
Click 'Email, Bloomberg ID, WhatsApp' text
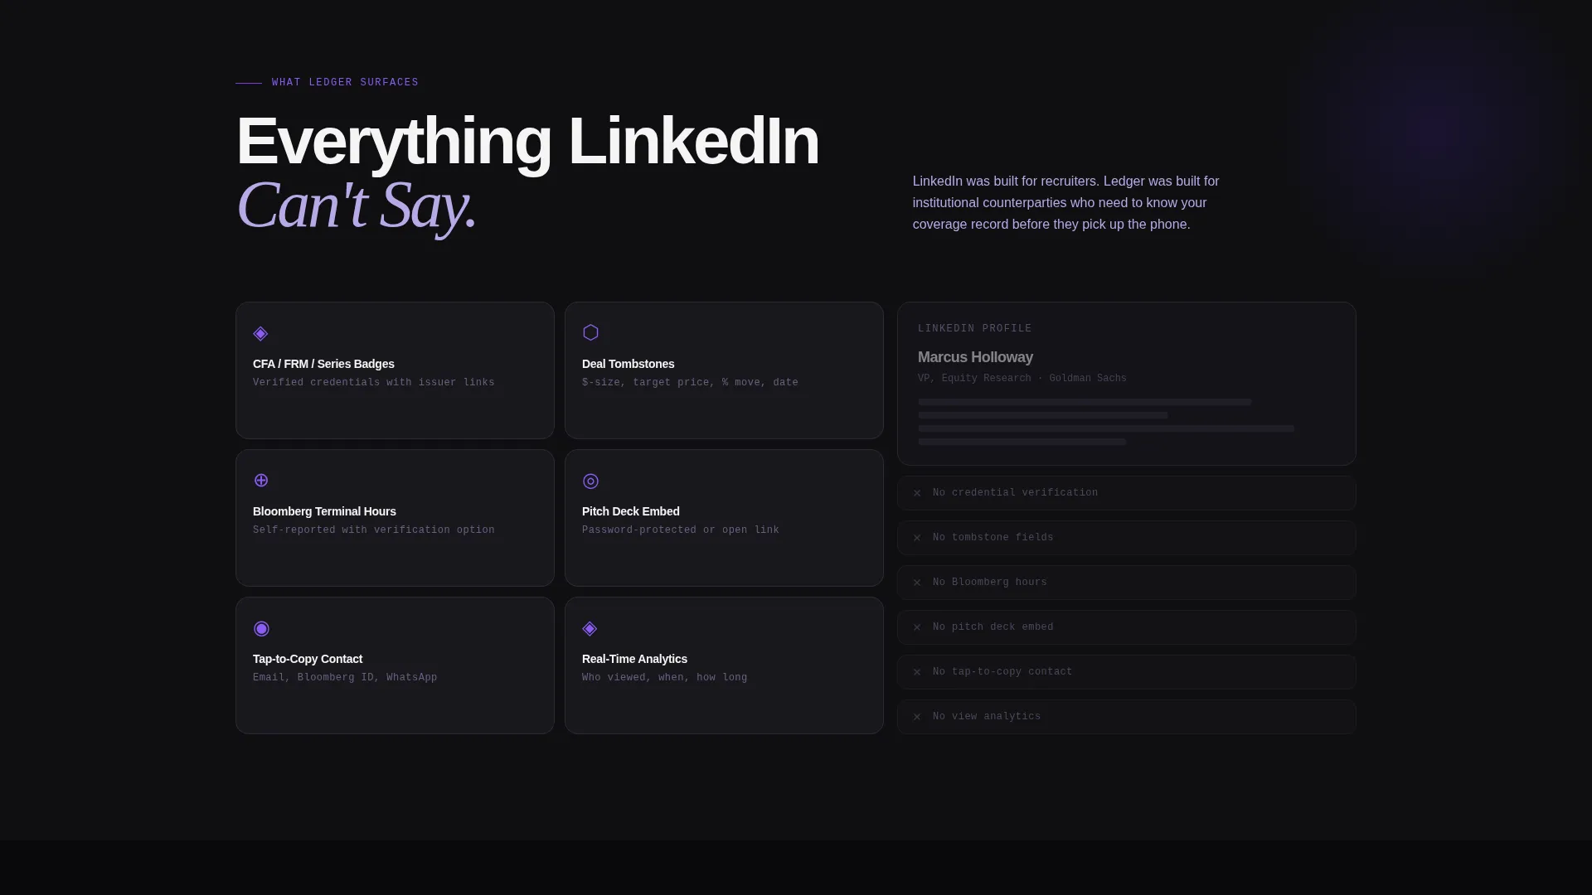pyautogui.click(x=345, y=678)
